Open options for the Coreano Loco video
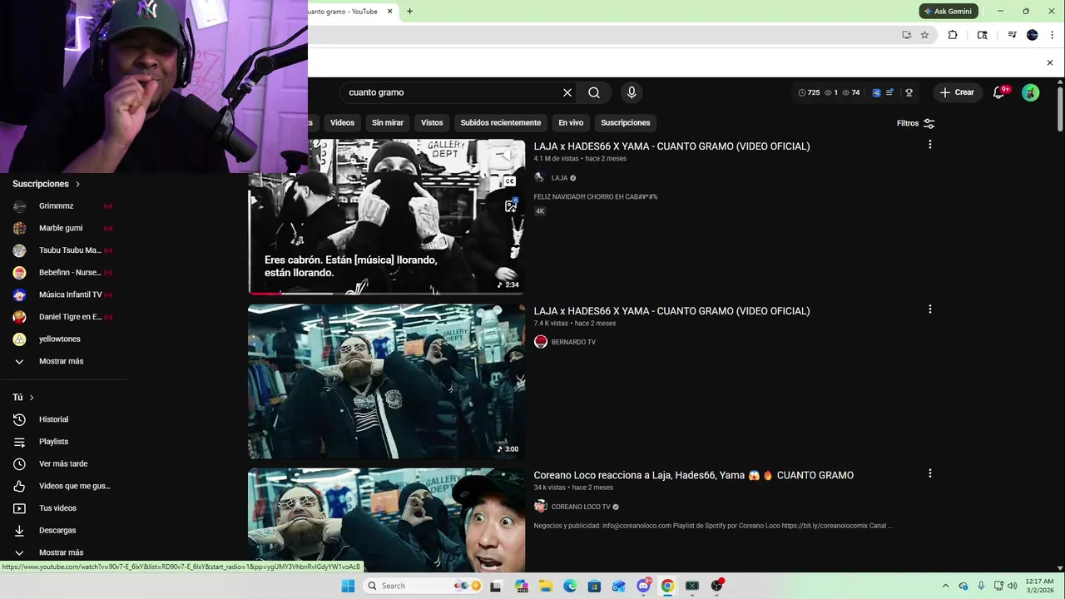The width and height of the screenshot is (1065, 599). 929,473
